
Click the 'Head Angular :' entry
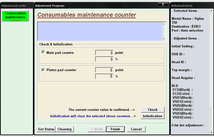click(183, 78)
